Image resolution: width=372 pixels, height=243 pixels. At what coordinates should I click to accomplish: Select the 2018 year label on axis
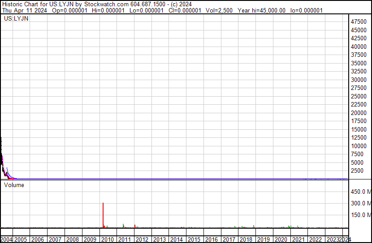pyautogui.click(x=246, y=239)
